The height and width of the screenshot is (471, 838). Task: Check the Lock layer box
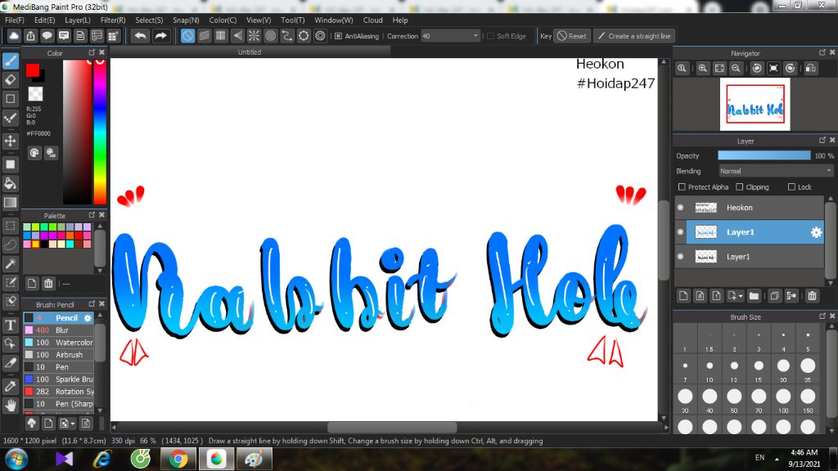pyautogui.click(x=791, y=187)
